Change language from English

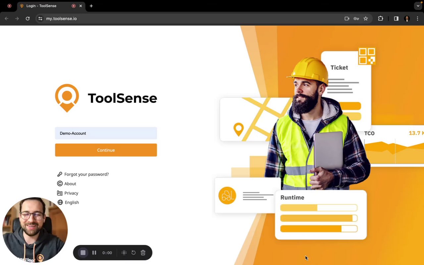point(72,202)
